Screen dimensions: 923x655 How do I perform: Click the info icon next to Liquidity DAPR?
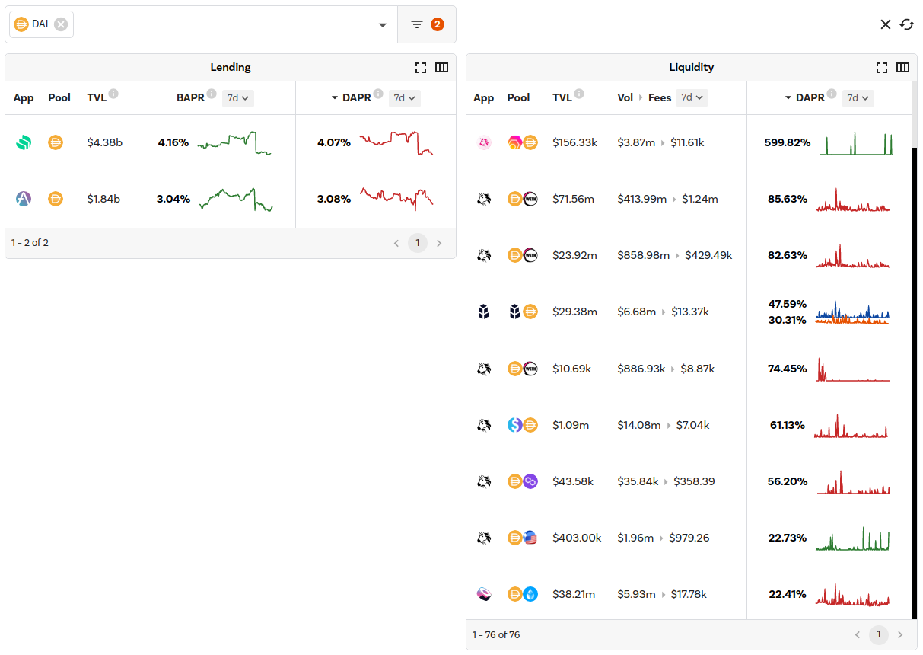[832, 94]
